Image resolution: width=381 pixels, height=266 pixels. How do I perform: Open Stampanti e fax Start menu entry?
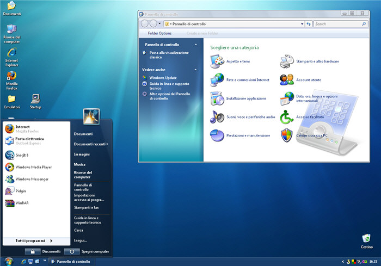(x=87, y=207)
